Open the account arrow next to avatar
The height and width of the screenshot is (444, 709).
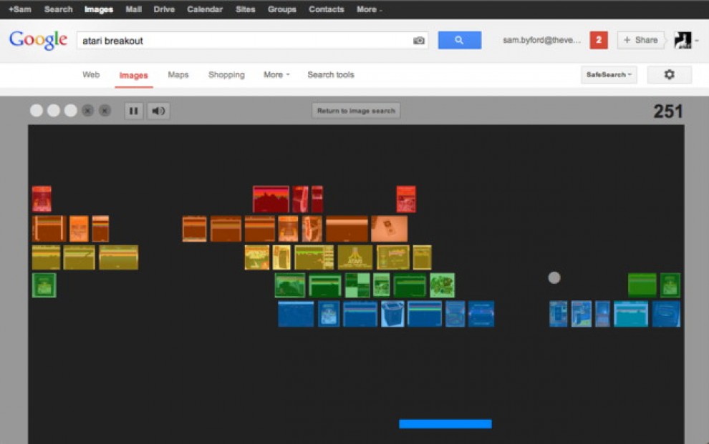click(x=697, y=41)
